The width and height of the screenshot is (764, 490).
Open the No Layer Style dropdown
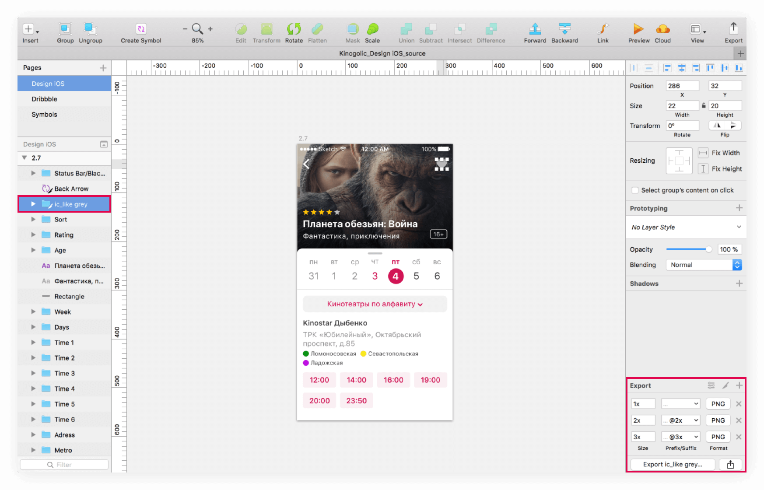686,227
